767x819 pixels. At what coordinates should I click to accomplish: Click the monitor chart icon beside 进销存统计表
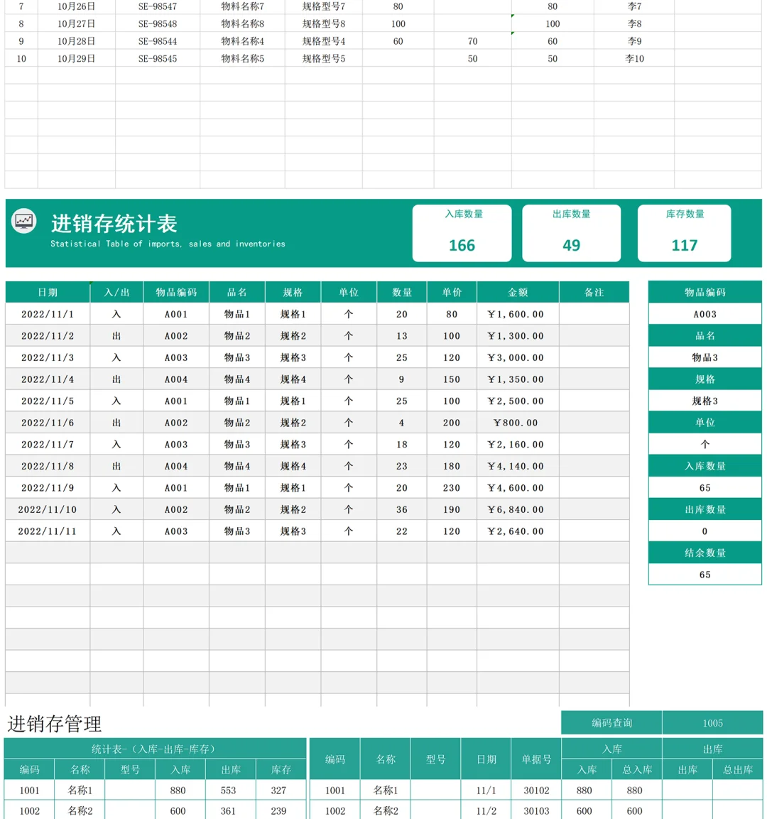(24, 221)
